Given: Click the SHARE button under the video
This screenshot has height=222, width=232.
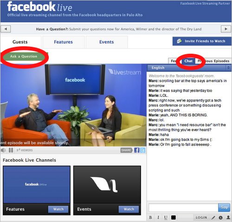Looking at the screenshot, I should 126,150.
